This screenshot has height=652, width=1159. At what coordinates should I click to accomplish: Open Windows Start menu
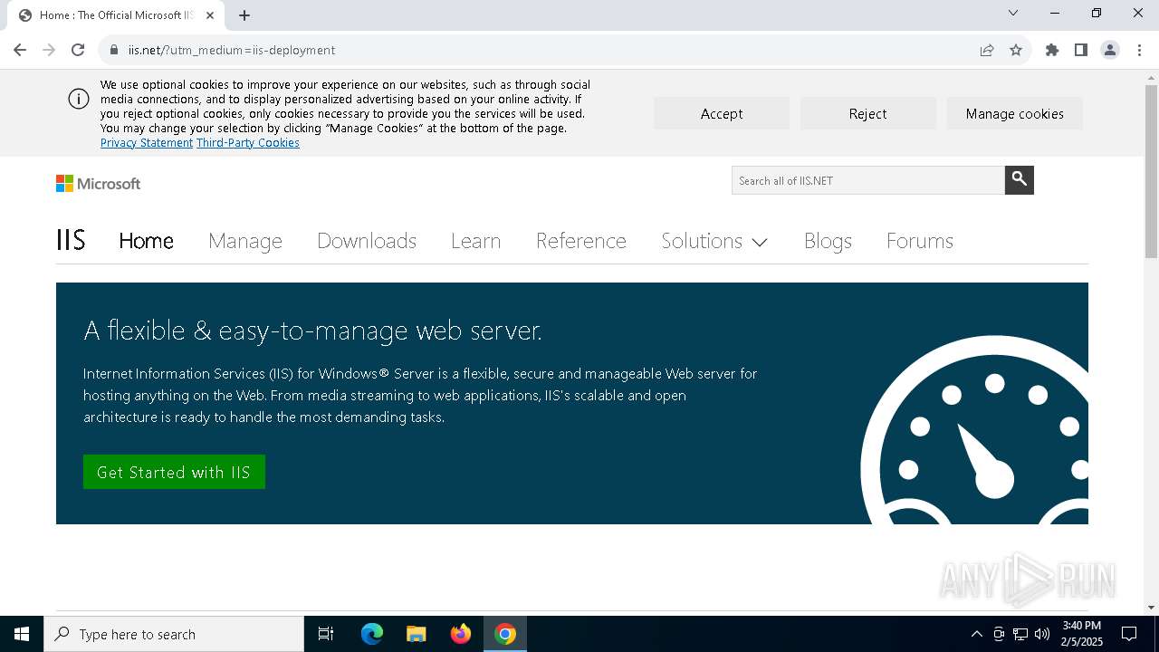22,634
